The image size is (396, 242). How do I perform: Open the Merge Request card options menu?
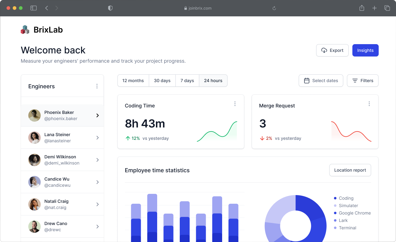pos(369,104)
